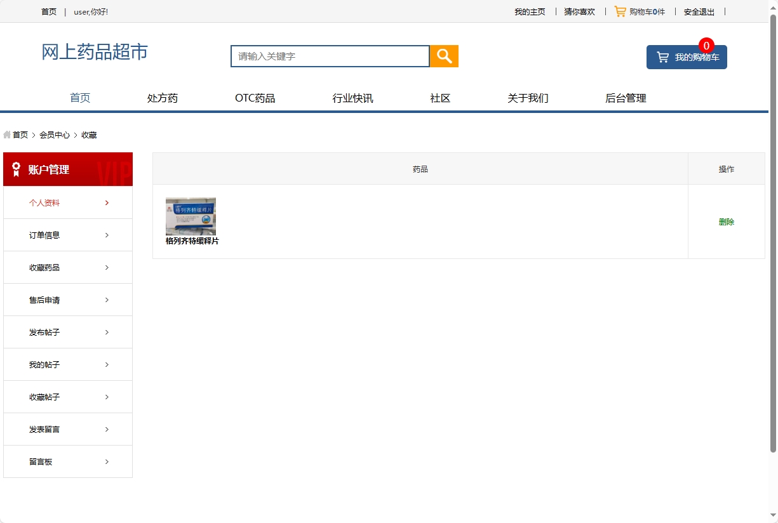Click the orange search magnifier icon
778x523 pixels.
pyautogui.click(x=443, y=56)
